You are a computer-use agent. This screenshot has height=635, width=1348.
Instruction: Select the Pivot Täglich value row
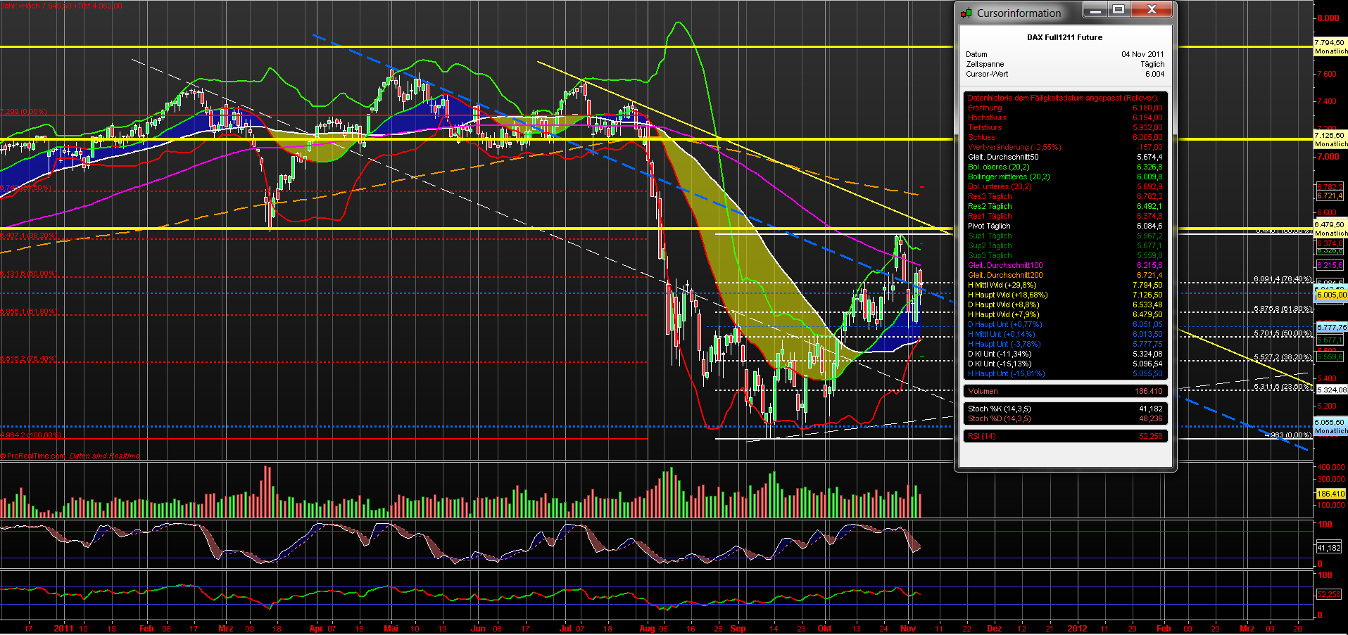click(x=990, y=226)
